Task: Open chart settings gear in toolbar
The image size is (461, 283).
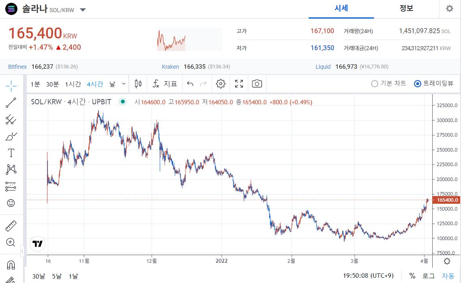Action: tap(221, 84)
